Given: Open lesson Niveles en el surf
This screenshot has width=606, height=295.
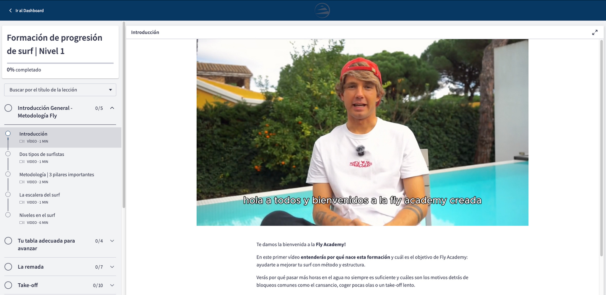Looking at the screenshot, I should click(x=61, y=219).
